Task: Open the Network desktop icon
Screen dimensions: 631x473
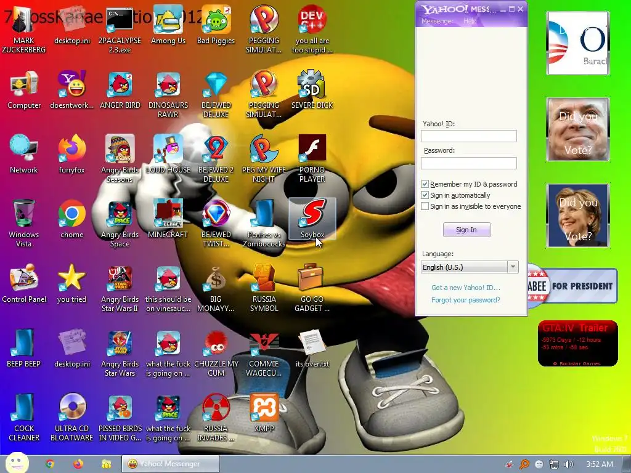Action: [24, 155]
